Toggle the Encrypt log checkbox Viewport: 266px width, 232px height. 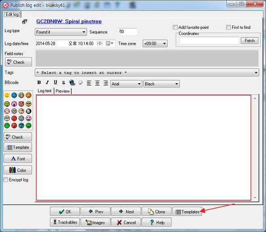tap(6, 180)
